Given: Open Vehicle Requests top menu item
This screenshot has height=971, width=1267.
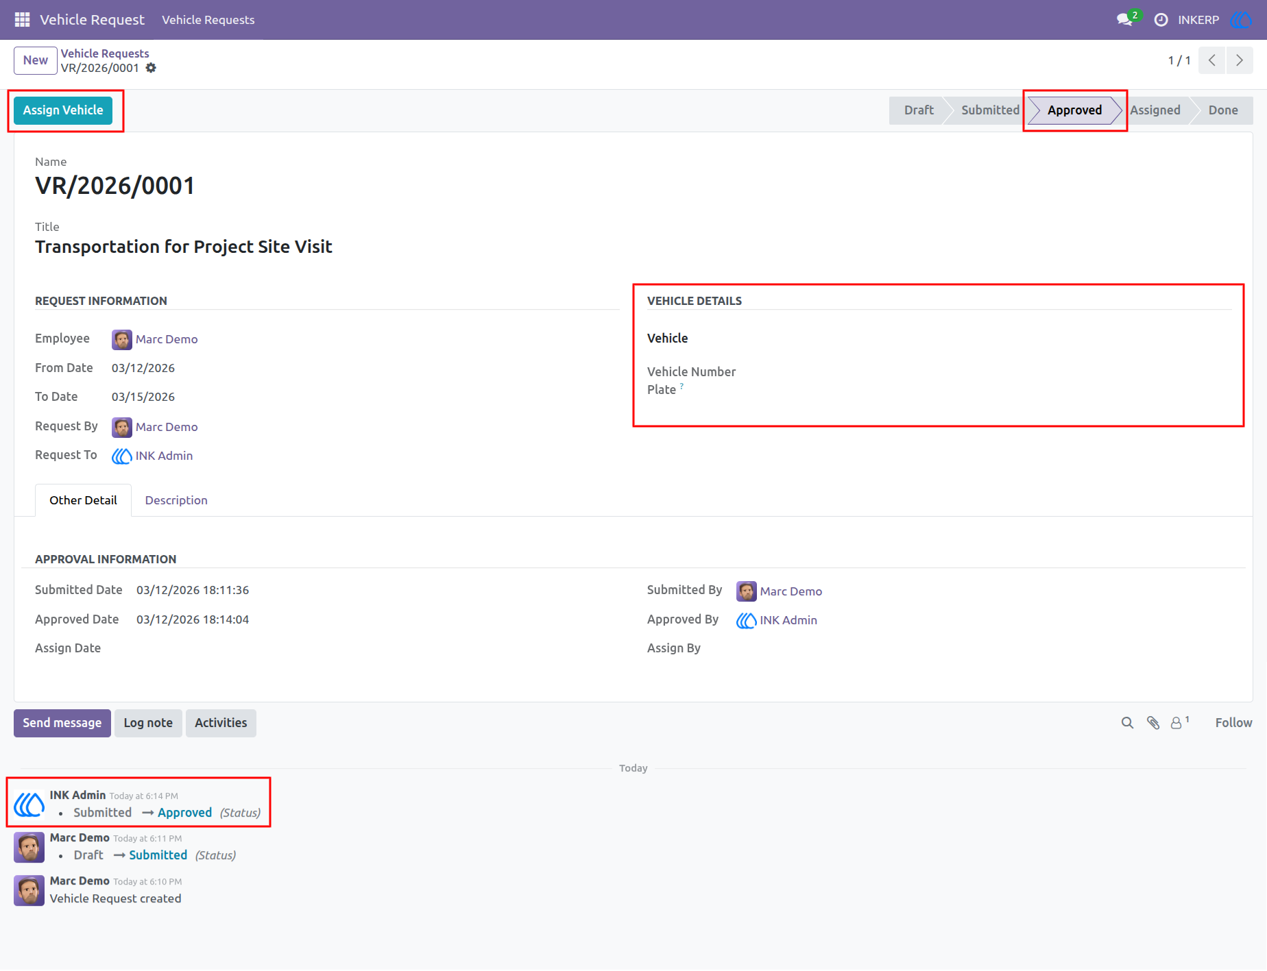Looking at the screenshot, I should [x=208, y=20].
